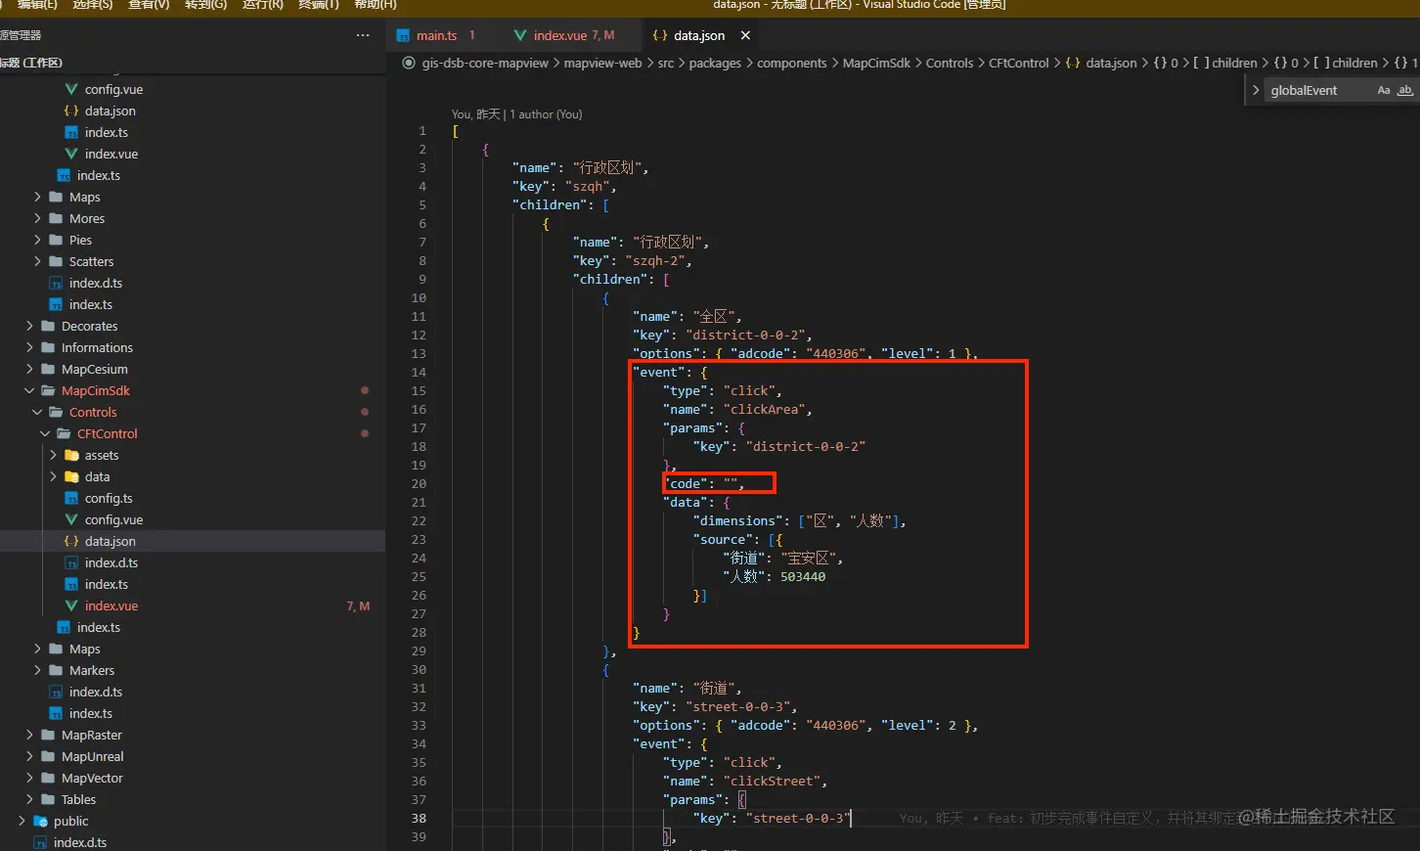This screenshot has height=851, width=1420.
Task: Expand the Scatters folder chevron
Action: pos(38,261)
